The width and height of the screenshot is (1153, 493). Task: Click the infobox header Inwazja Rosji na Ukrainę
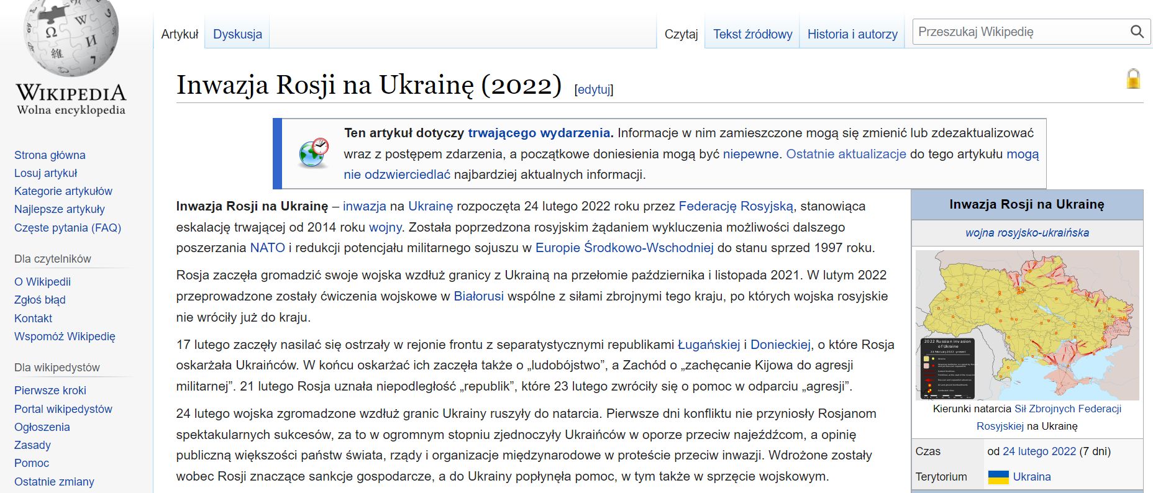click(1027, 204)
